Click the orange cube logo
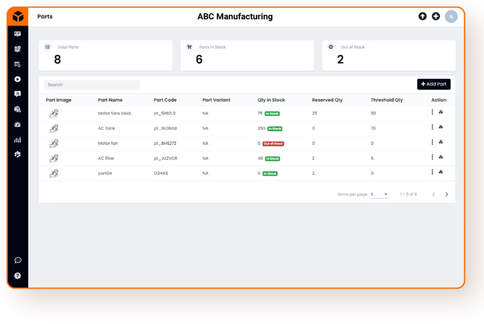Screen dimensions: 484x324 [18, 17]
